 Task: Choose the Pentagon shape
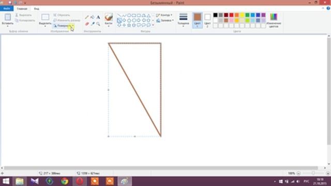click(129, 21)
